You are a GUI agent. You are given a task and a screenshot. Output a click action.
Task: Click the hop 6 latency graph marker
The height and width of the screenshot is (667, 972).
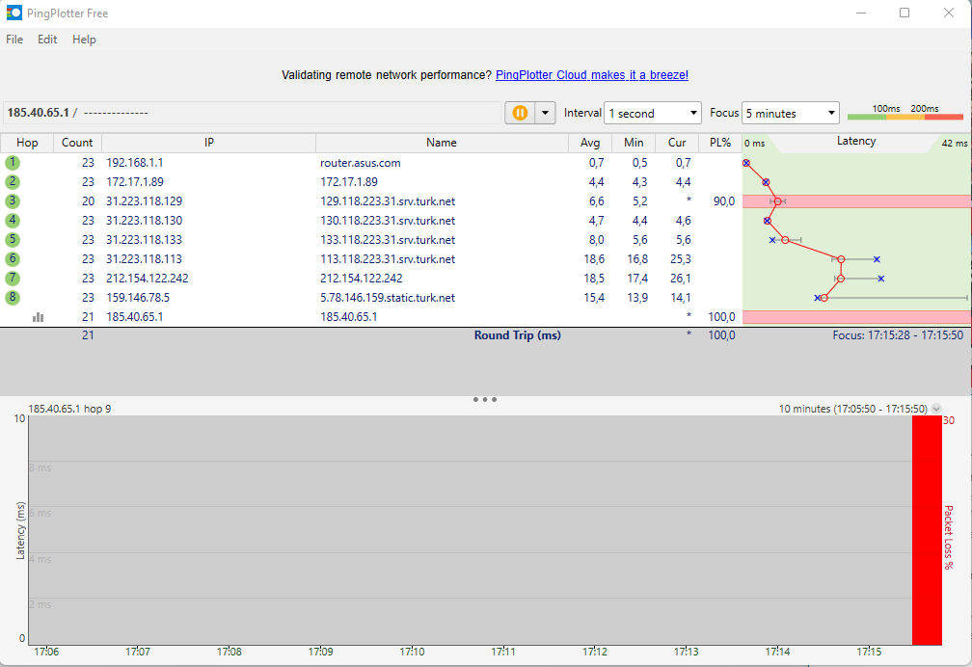(841, 259)
